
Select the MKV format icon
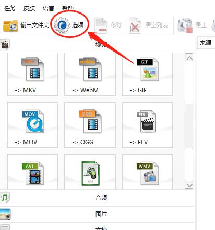tap(33, 69)
